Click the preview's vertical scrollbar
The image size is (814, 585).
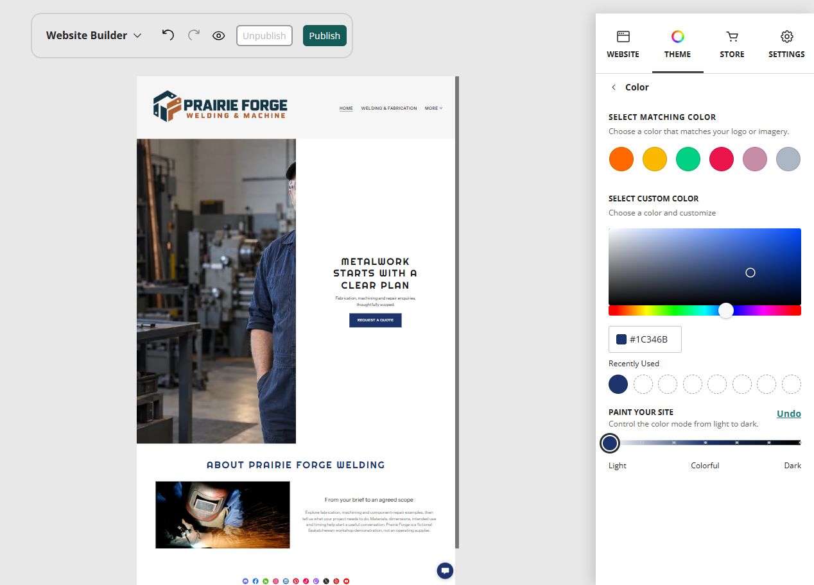[x=457, y=312]
